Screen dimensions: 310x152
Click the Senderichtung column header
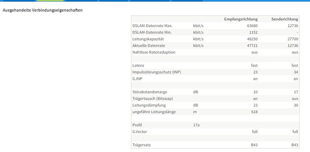pyautogui.click(x=285, y=19)
